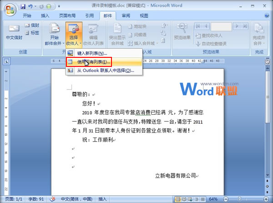Click 突出显示合并域 button
Screen dimensions: 273x203
pos(117,34)
